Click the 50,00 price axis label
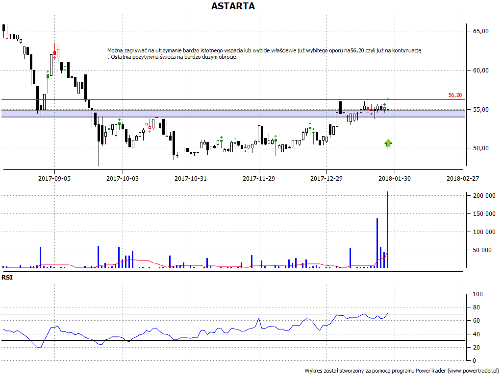This screenshot has height=376, width=502. 481,148
